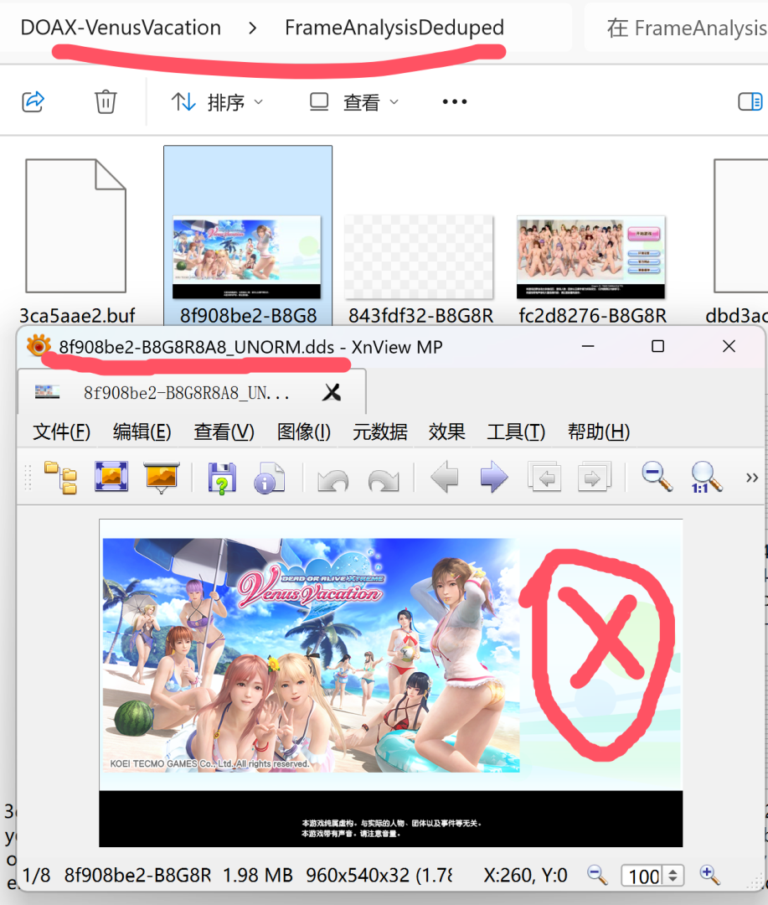Click the XnView MP app icon in title bar
The height and width of the screenshot is (905, 768).
[x=38, y=346]
